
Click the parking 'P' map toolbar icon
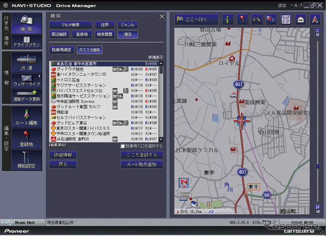tap(271, 20)
